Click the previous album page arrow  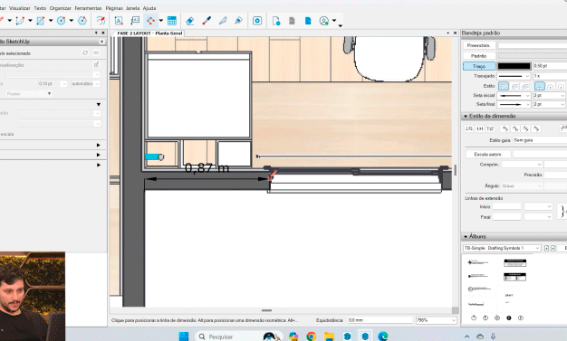pos(547,248)
